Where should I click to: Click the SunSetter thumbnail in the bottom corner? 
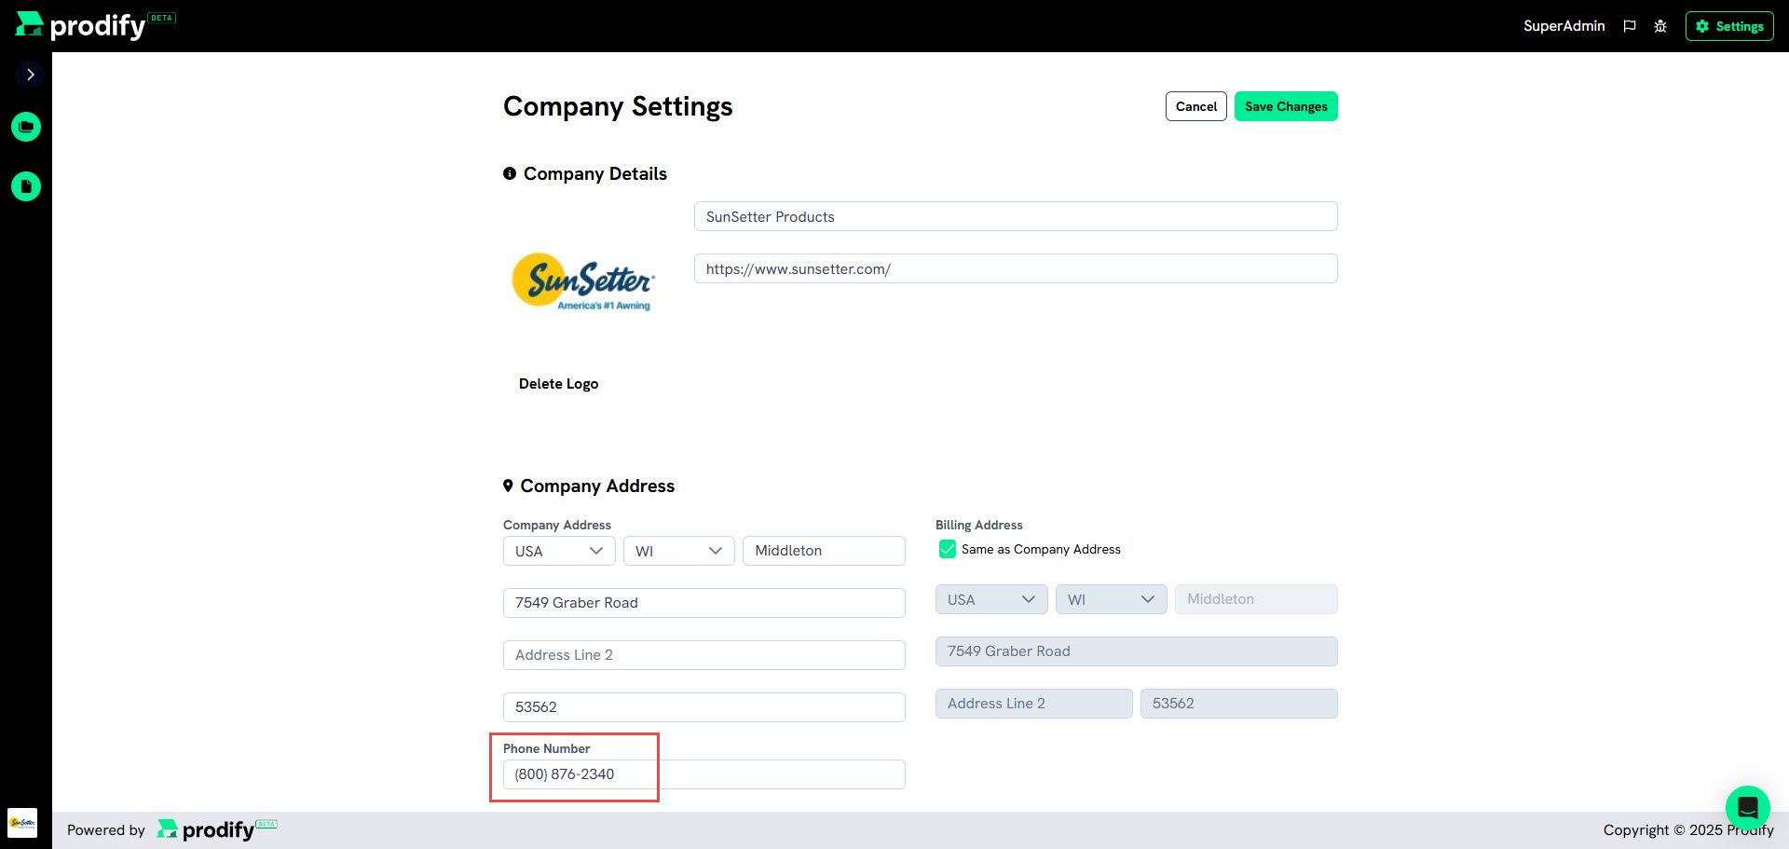[x=22, y=823]
